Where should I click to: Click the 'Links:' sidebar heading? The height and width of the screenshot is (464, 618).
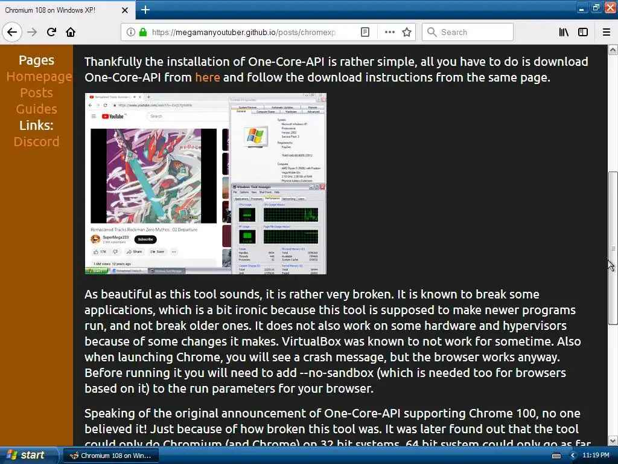(x=36, y=125)
